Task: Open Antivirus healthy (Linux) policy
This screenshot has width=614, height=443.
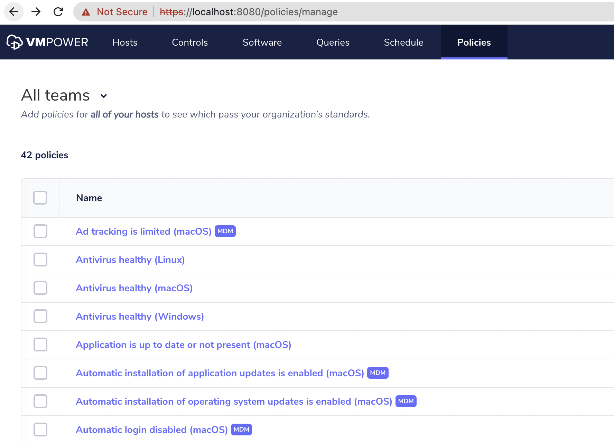Action: 130,260
